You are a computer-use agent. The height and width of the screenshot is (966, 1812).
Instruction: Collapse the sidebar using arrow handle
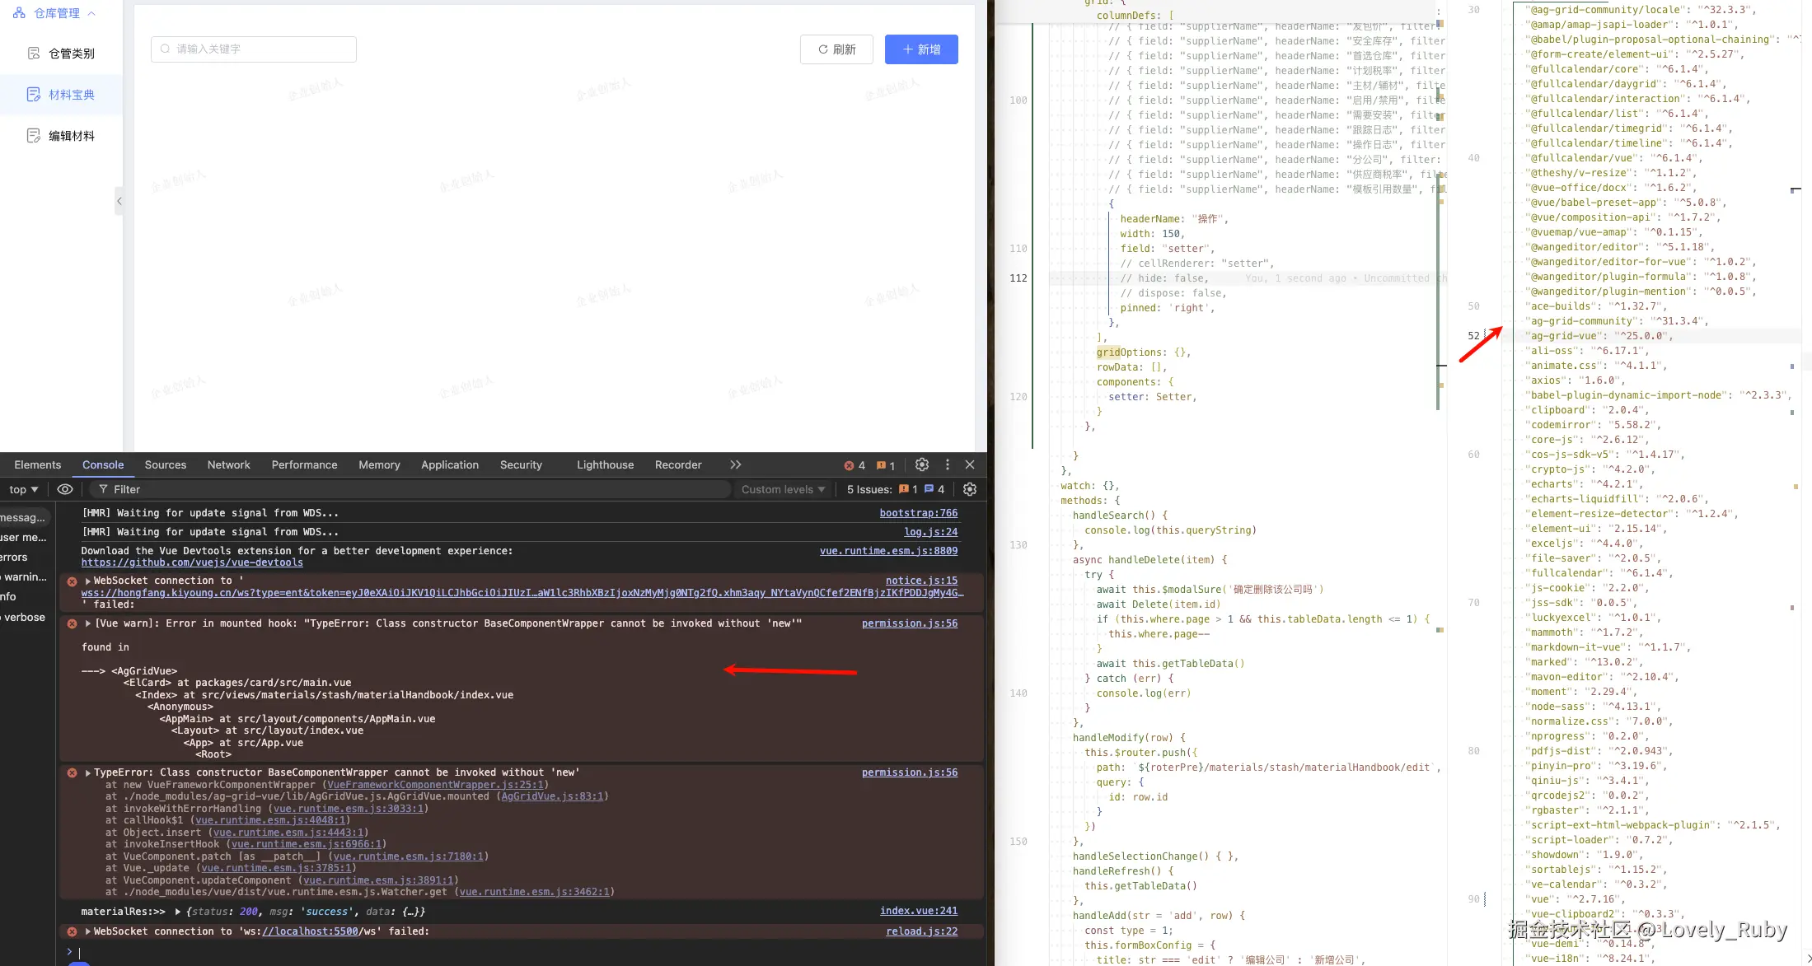(x=119, y=201)
